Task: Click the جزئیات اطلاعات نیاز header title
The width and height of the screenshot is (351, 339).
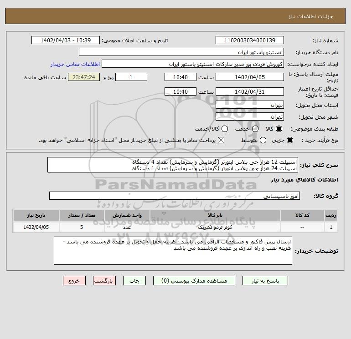Action: pyautogui.click(x=311, y=16)
